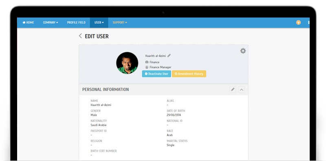Click the home icon in the navbar
The image size is (326, 161).
[x=24, y=22]
